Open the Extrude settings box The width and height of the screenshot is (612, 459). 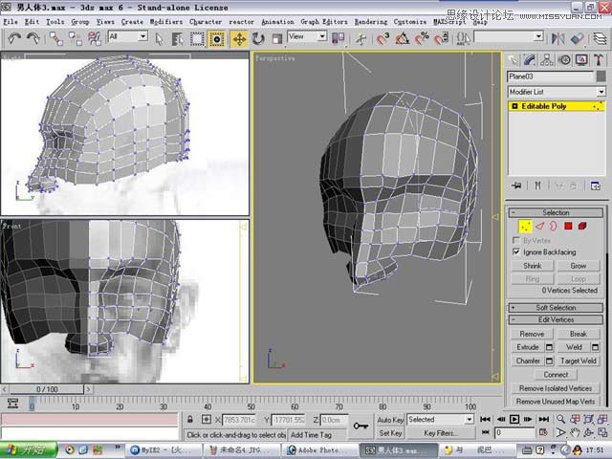point(549,347)
